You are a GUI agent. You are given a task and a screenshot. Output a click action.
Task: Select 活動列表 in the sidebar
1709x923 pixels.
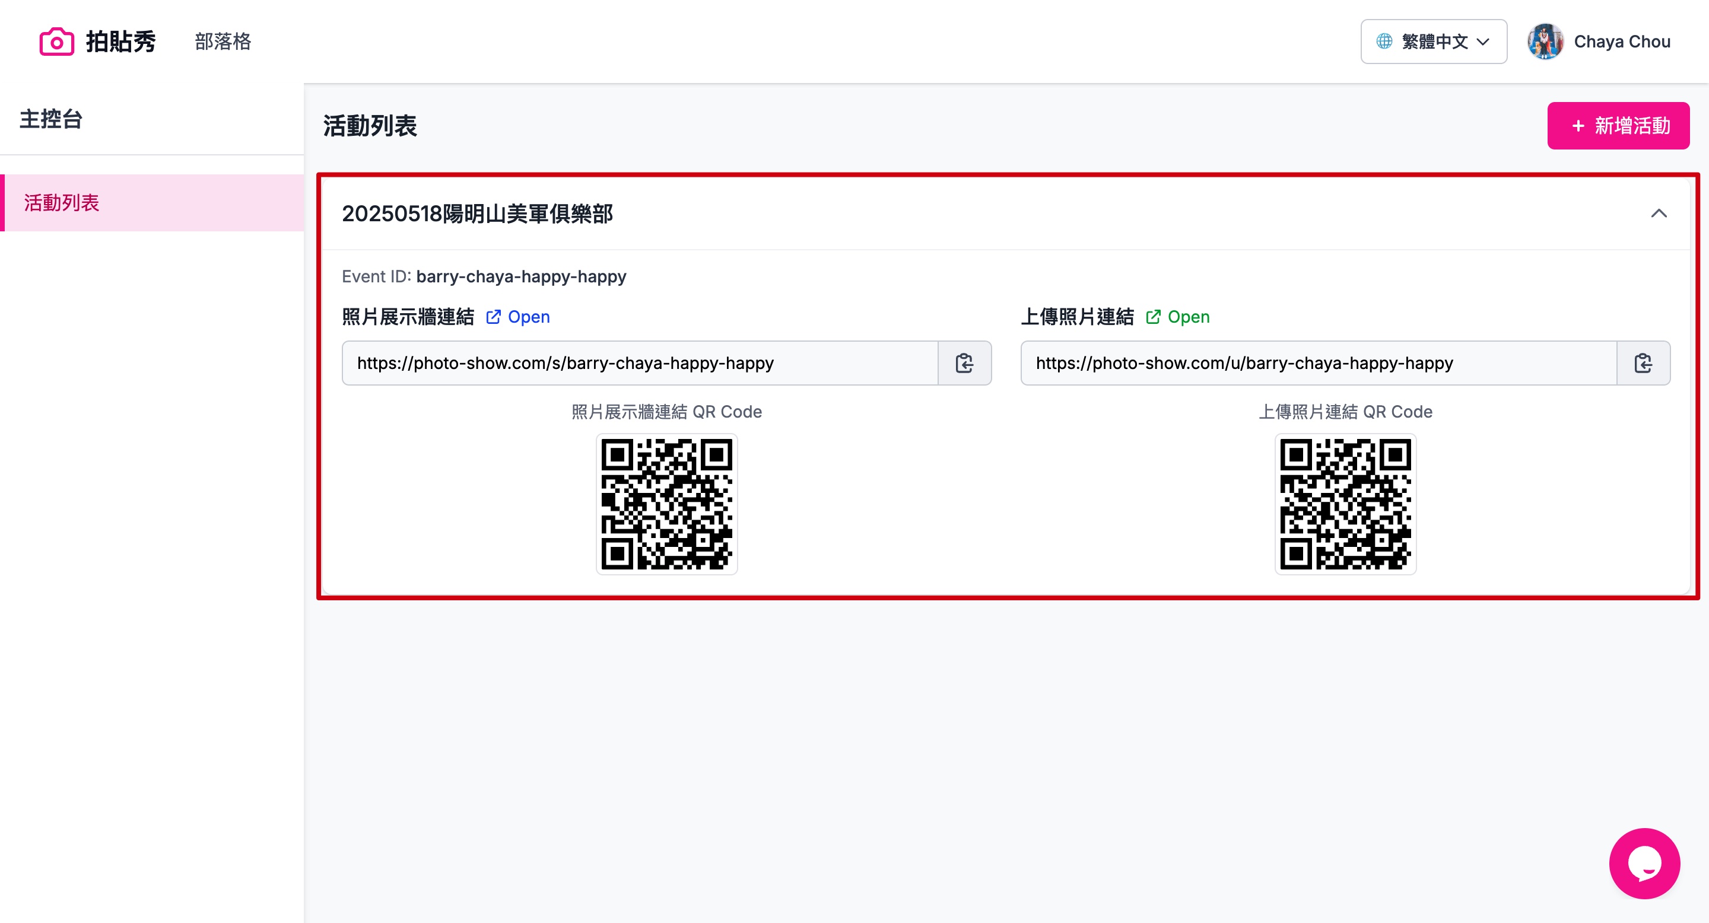[x=62, y=202]
